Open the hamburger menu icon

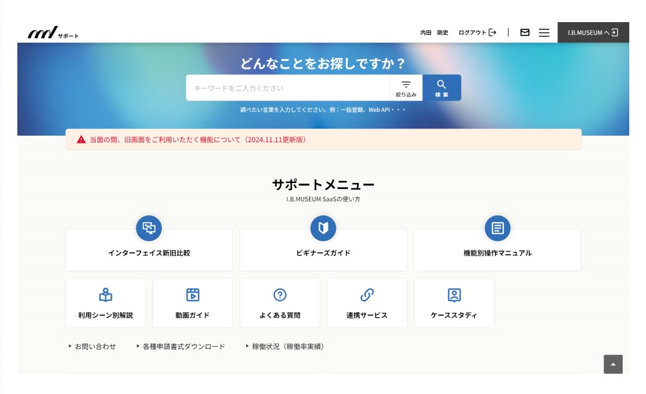point(544,32)
